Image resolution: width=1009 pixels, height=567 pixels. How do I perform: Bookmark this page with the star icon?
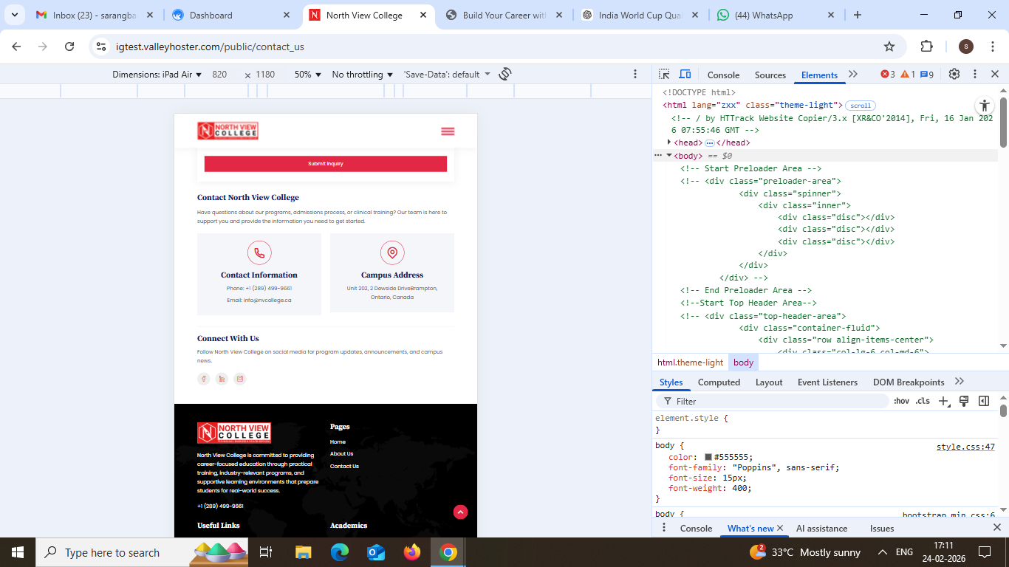(x=889, y=47)
